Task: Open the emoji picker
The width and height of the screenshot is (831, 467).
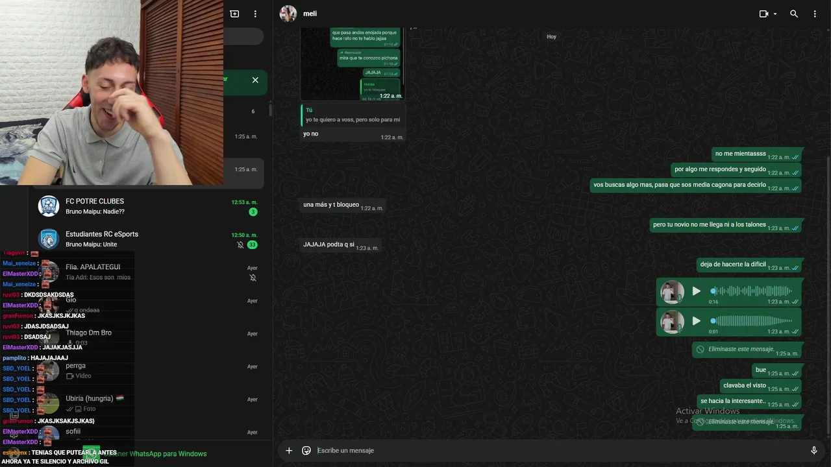Action: coord(306,451)
